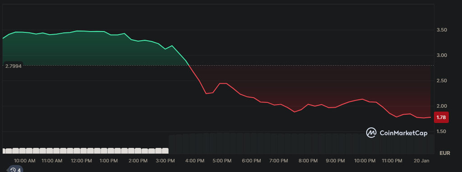
Task: Click the last white volume bar before 3:00 PM
Action: click(x=165, y=151)
